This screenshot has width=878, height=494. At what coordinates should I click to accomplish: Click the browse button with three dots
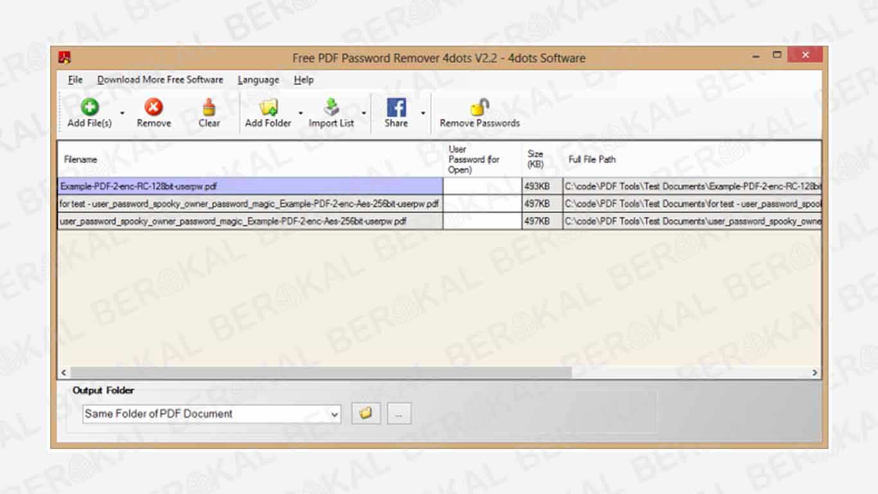pyautogui.click(x=399, y=414)
